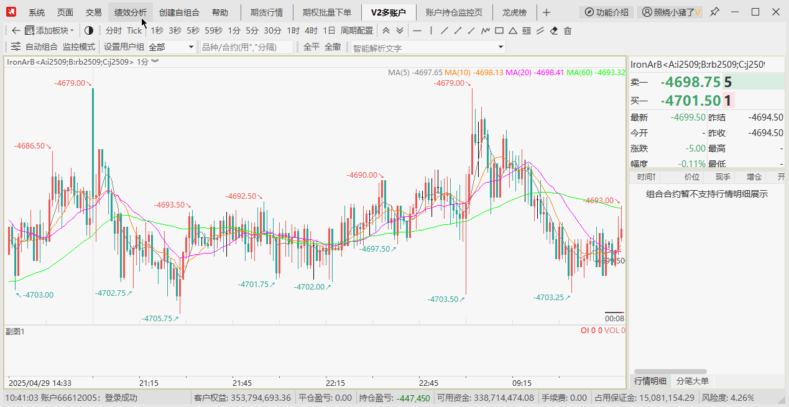Select the 1分 period in the toolbar
Image resolution: width=789 pixels, height=407 pixels.
tap(234, 30)
